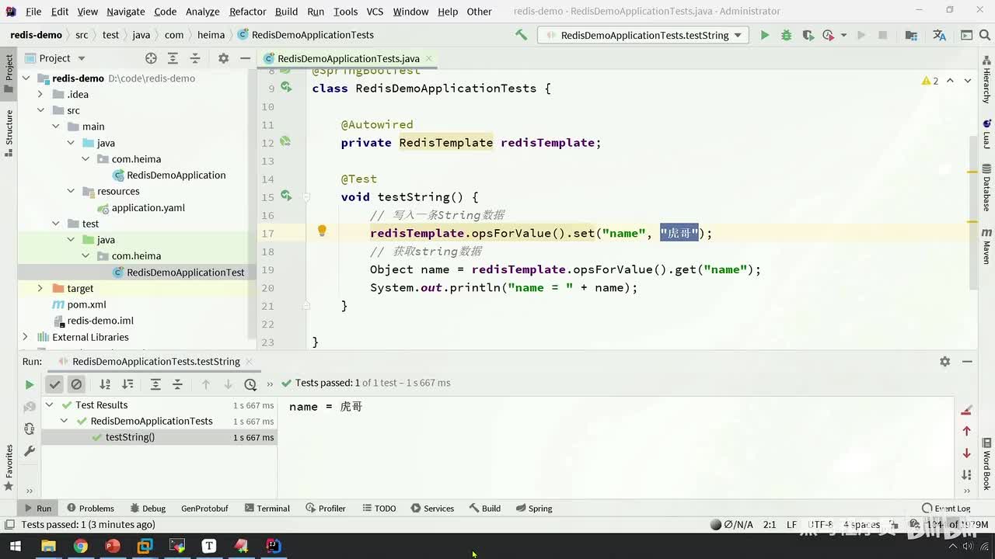Toggle the Project tool window side tab
Screen dimensions: 995x559
[x=9, y=73]
